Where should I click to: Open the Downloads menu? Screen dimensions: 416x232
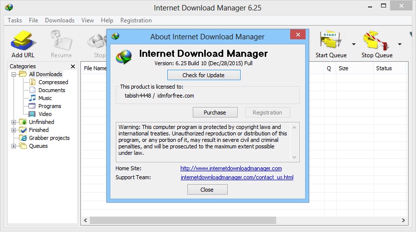pos(60,20)
